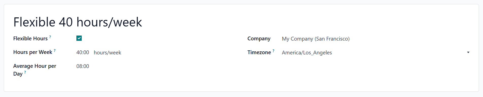Click the hours/week unit text
This screenshot has width=483, height=97.
tap(107, 53)
